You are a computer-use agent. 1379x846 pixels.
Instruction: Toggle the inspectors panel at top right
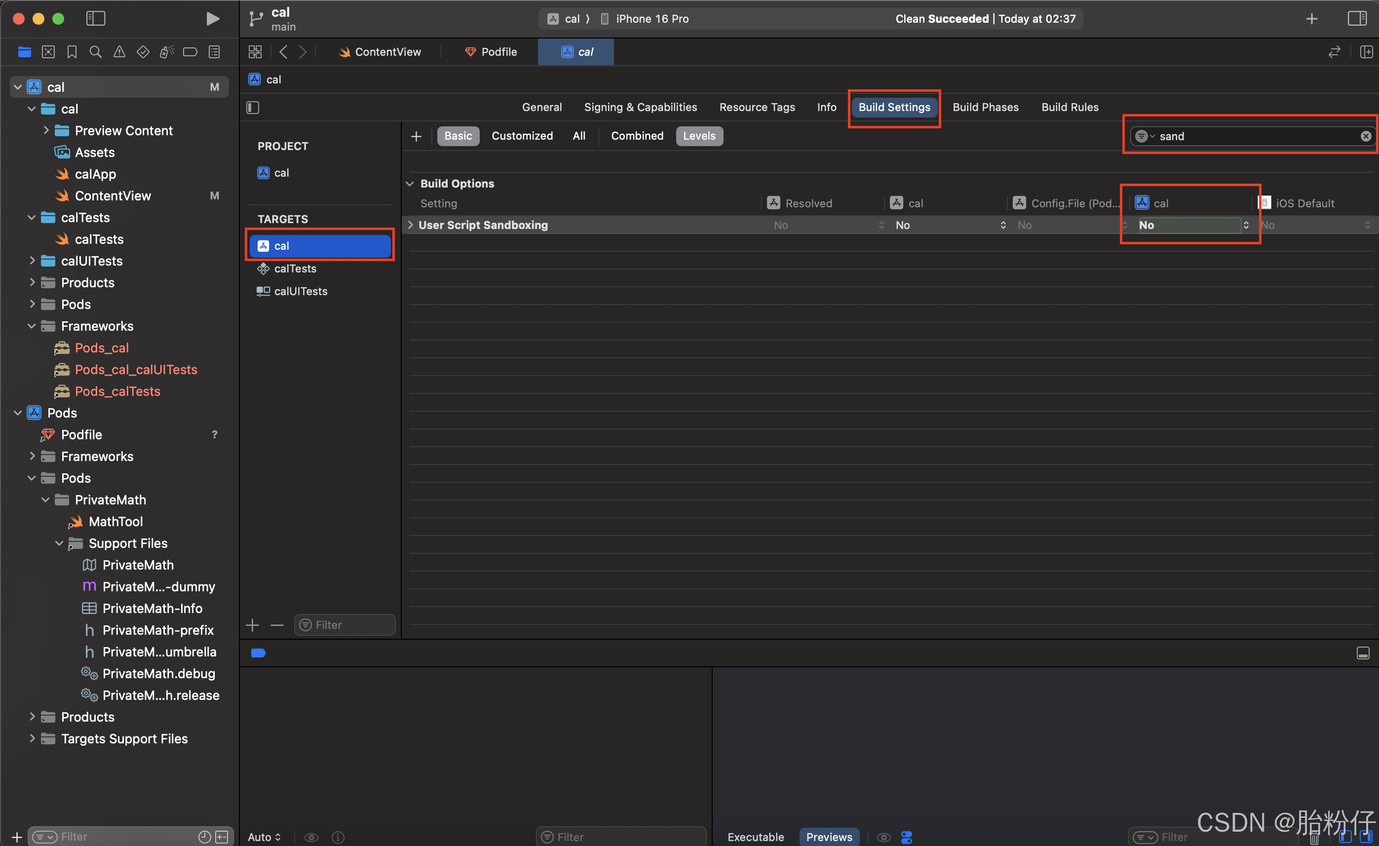pos(1357,18)
